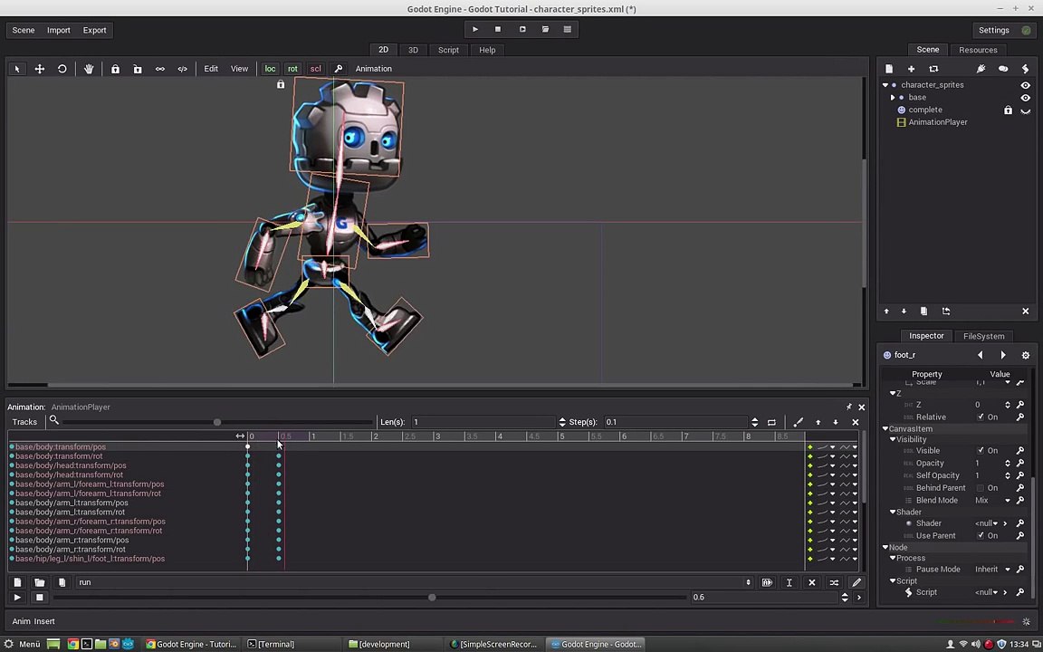Click the Tracks button
The height and width of the screenshot is (652, 1043).
[x=24, y=422]
